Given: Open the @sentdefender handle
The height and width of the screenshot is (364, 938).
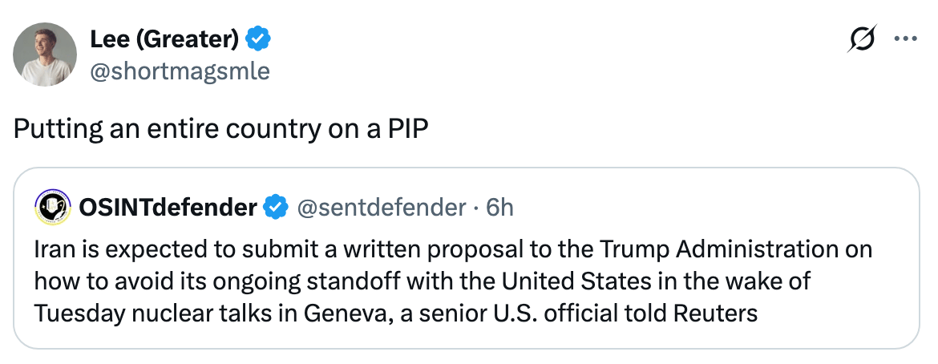Looking at the screenshot, I should (x=382, y=208).
